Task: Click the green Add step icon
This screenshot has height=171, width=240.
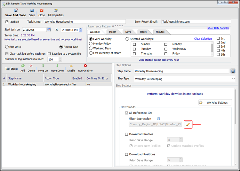Action: [x=23, y=66]
